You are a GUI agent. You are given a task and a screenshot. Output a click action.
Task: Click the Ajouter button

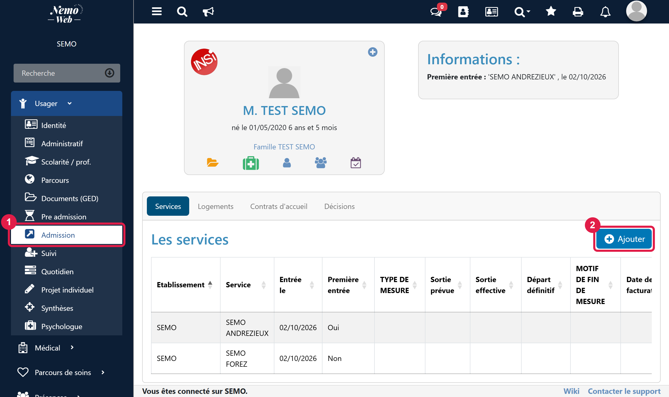click(624, 239)
